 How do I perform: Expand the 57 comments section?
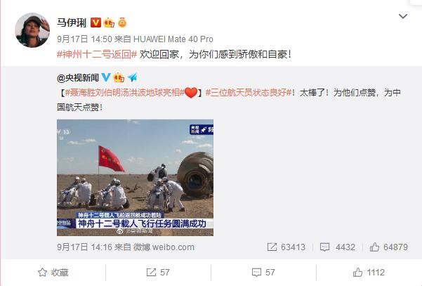coord(263,273)
